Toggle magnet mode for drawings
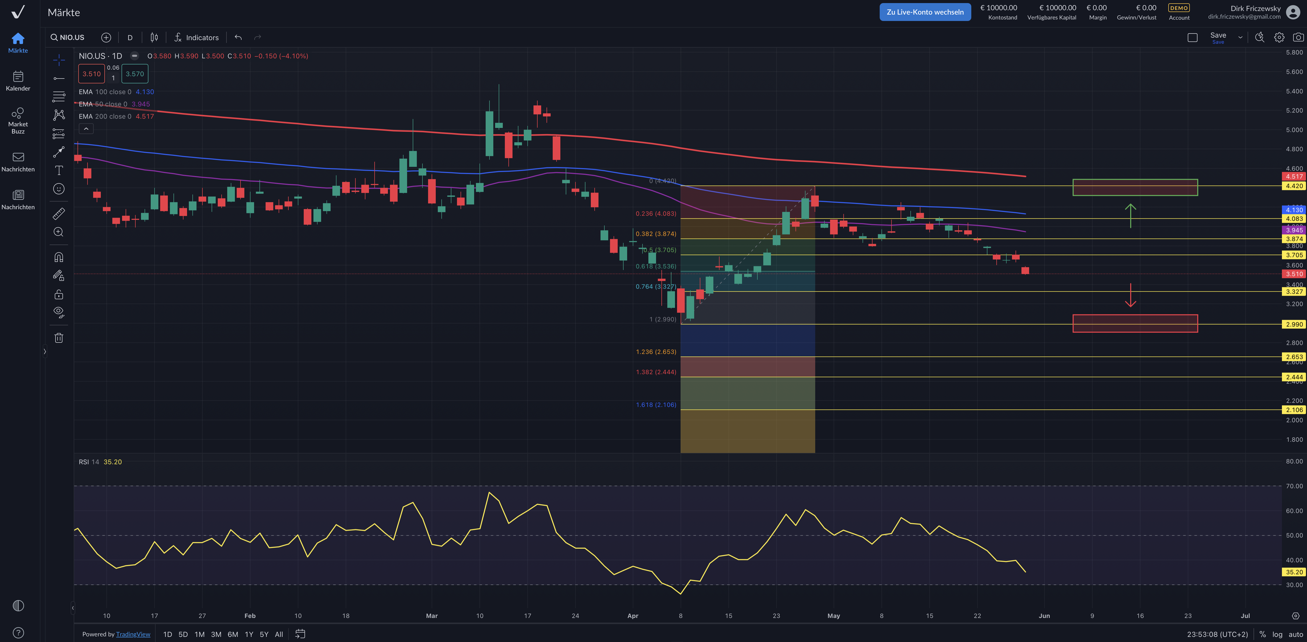This screenshot has height=642, width=1307. click(59, 257)
